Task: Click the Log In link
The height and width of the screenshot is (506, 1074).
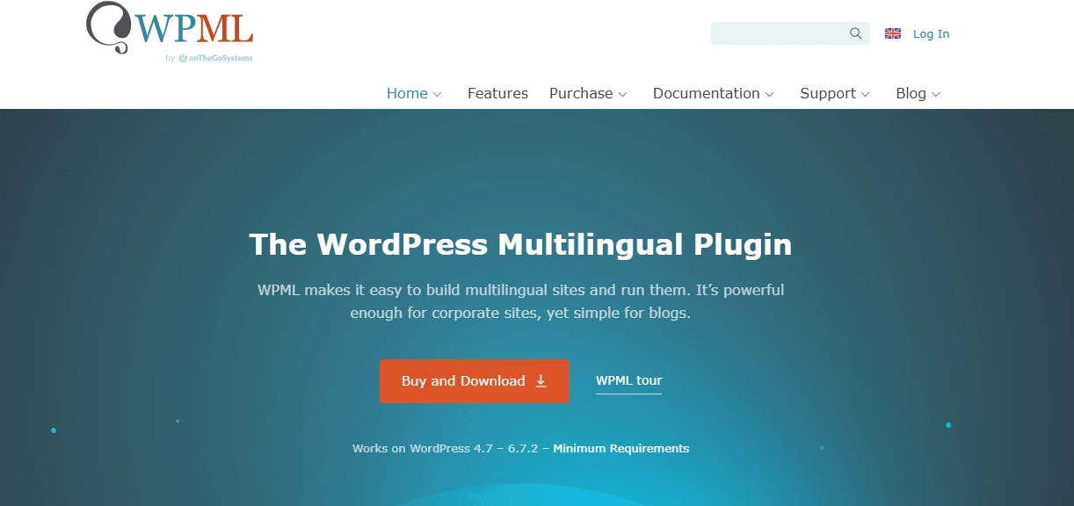Action: pyautogui.click(x=931, y=33)
